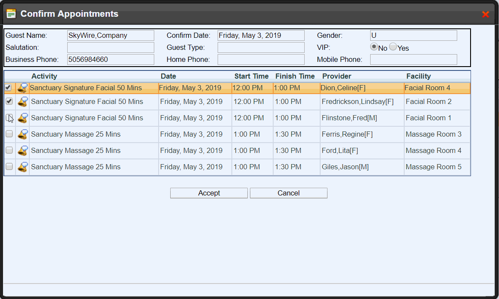Click bell icon in Ford,Lita massage row

[22, 151]
